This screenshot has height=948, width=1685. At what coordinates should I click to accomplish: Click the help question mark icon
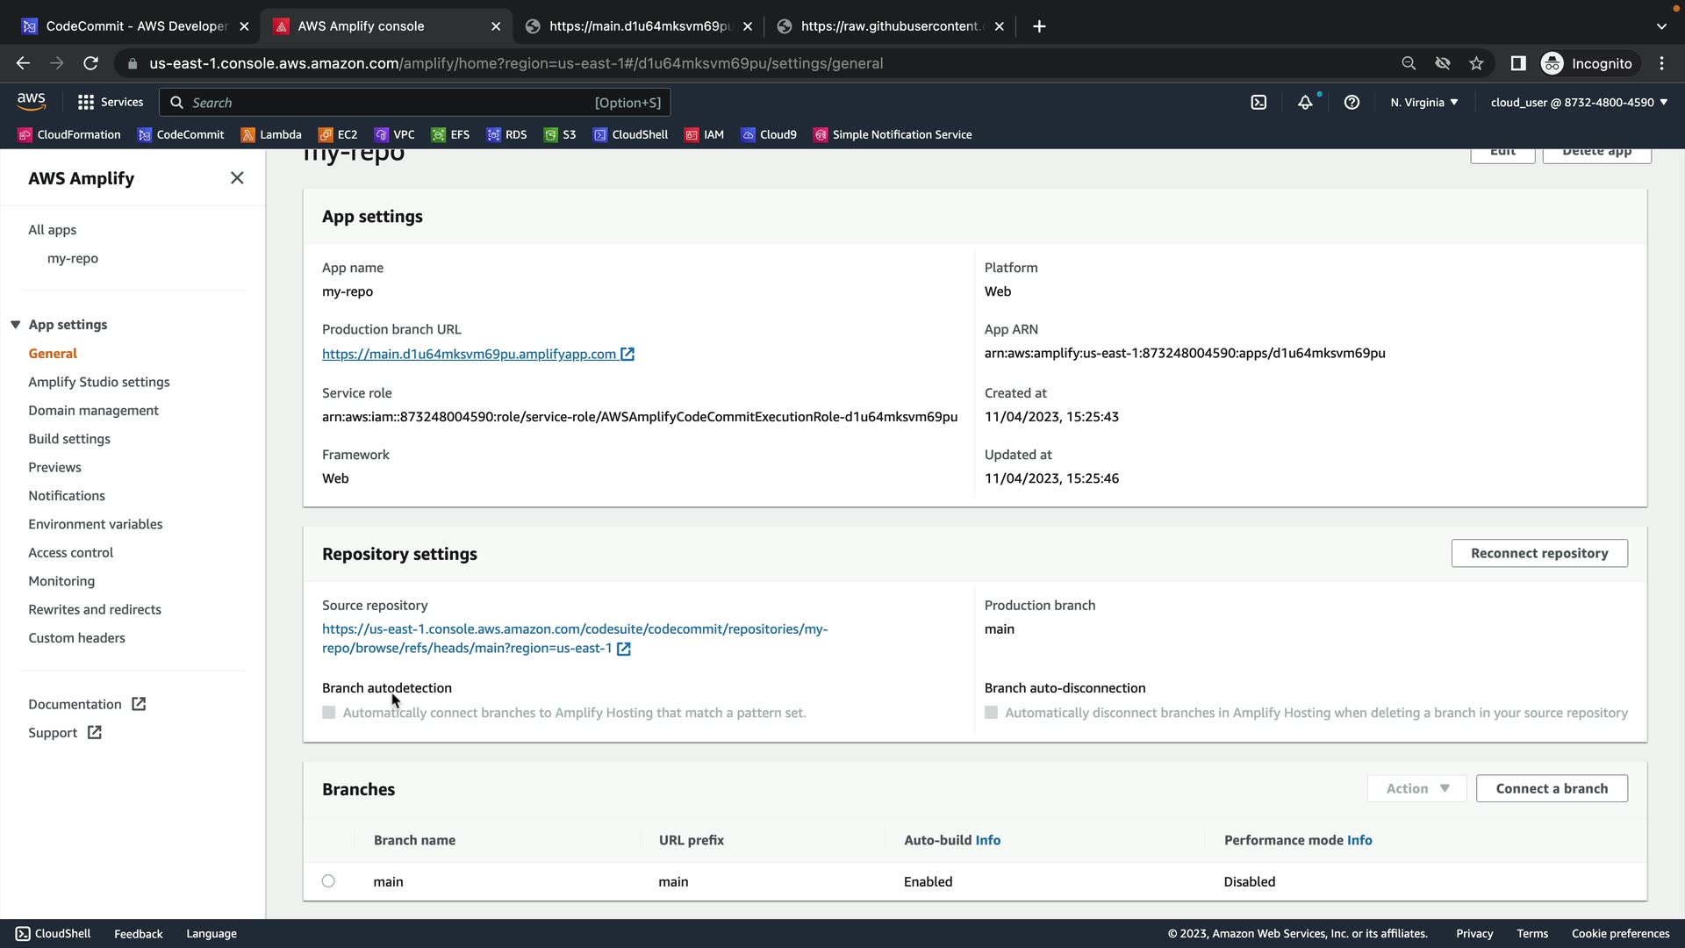[1352, 103]
